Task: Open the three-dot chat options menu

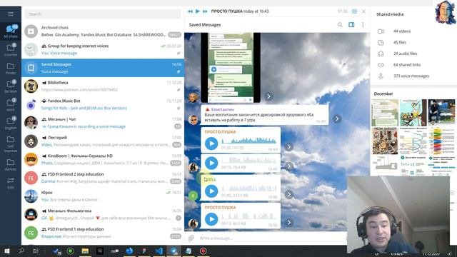Action: [363, 25]
